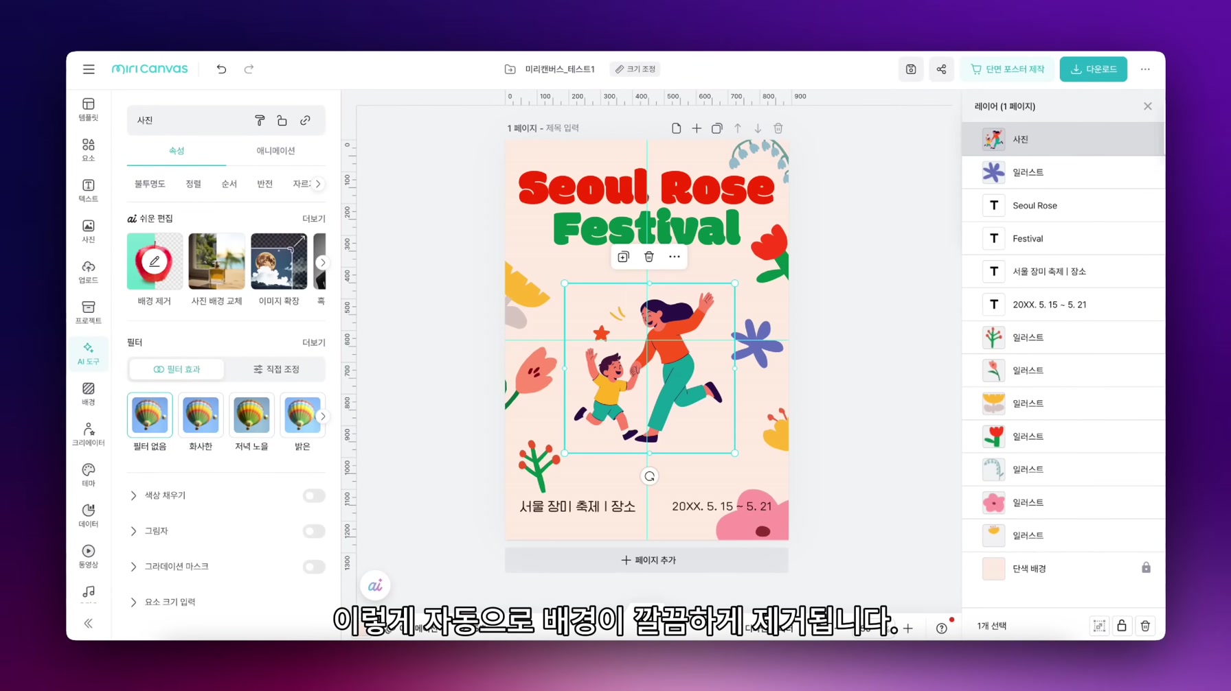Viewport: 1231px width, 691px height.
Task: Click the duplicate icon in the floating element toolbar
Action: pos(623,257)
